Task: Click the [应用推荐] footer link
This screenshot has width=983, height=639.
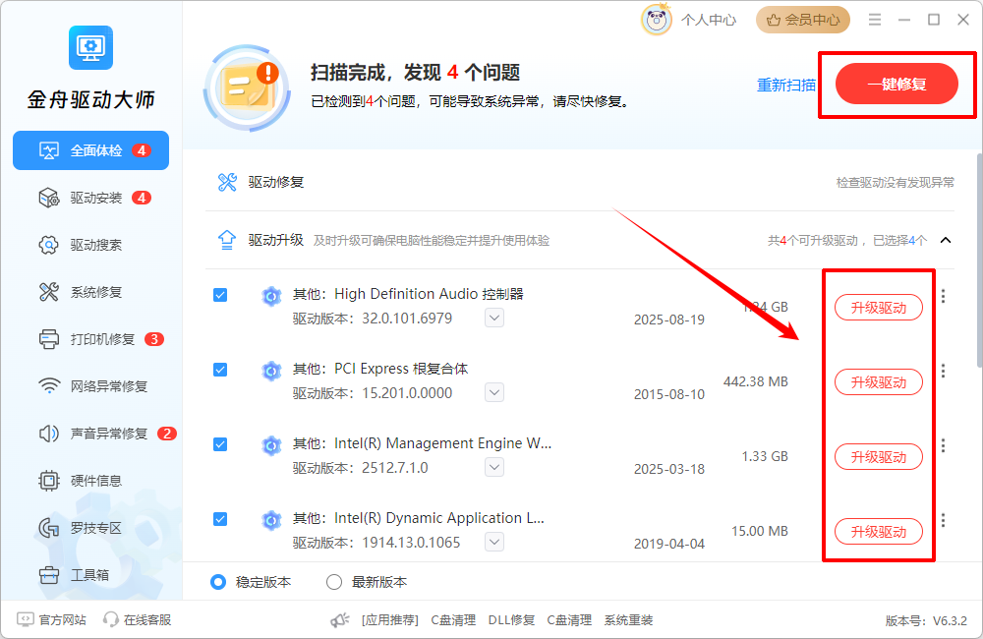Action: pos(390,620)
